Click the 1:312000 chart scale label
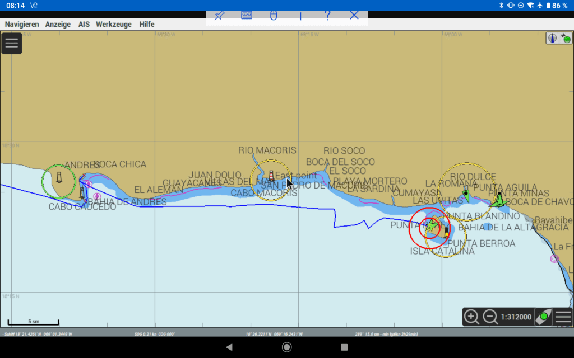The height and width of the screenshot is (358, 574). (x=516, y=317)
